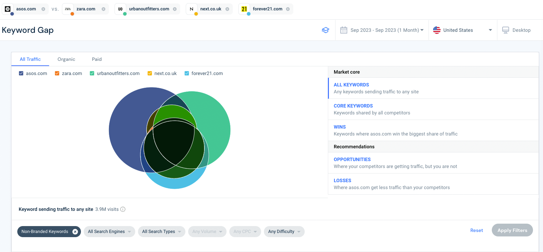543x252 pixels.
Task: Open the Sep 2023 date range dropdown
Action: click(382, 30)
